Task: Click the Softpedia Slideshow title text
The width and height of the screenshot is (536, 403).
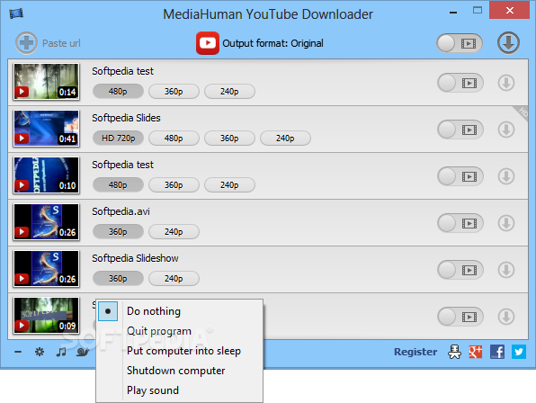Action: click(135, 258)
